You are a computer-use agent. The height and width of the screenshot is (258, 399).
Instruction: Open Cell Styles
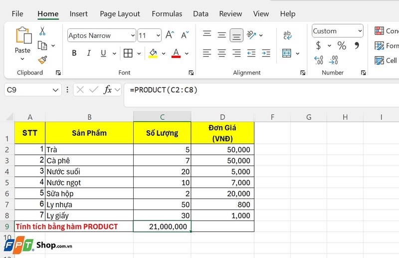[387, 60]
